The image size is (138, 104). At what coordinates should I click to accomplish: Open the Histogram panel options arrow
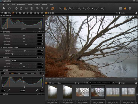[43, 16]
